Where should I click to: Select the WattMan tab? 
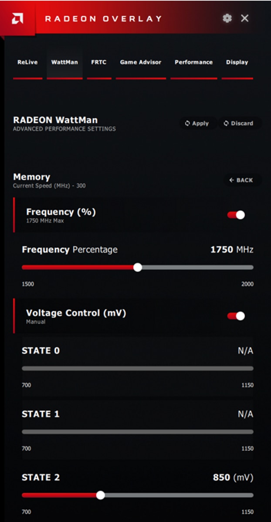pos(64,62)
